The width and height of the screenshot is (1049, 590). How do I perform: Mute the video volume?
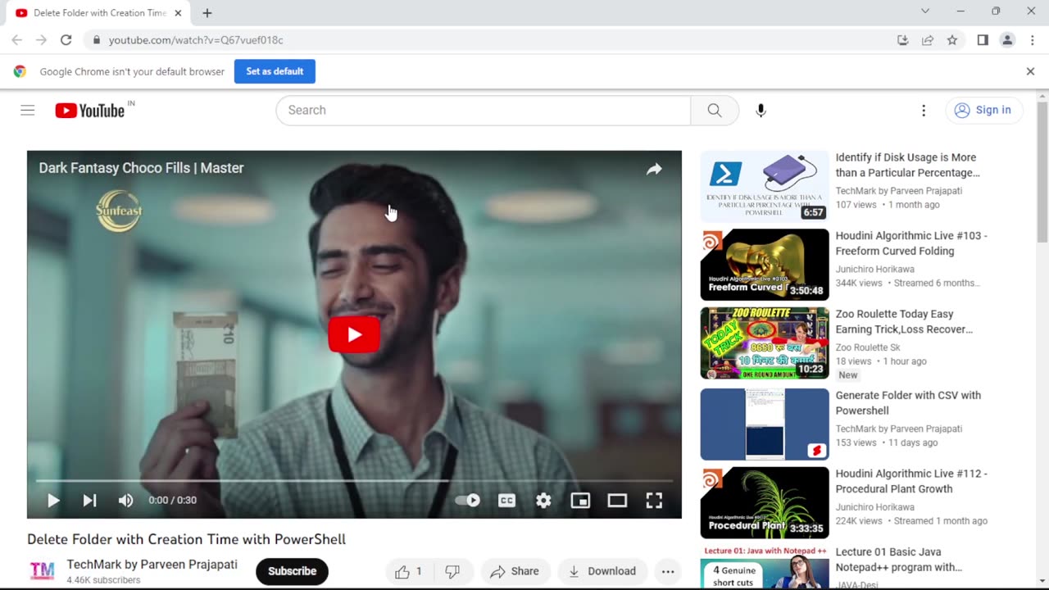coord(125,500)
